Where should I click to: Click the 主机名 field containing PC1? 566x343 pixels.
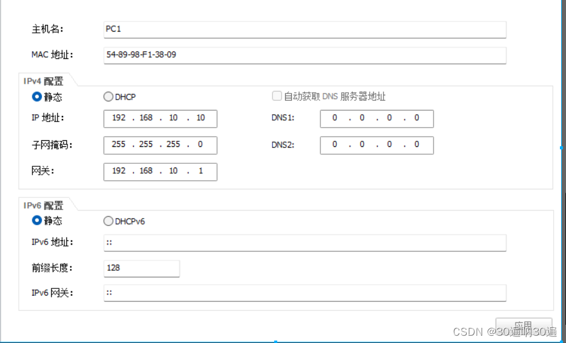click(x=305, y=30)
